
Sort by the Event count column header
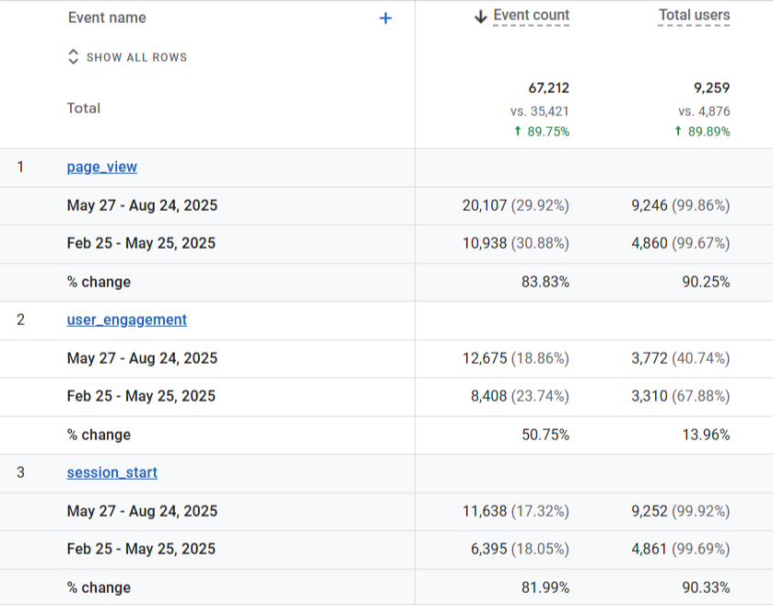531,16
